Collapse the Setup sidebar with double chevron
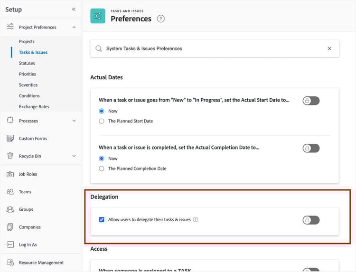The width and height of the screenshot is (356, 272). pos(74,9)
